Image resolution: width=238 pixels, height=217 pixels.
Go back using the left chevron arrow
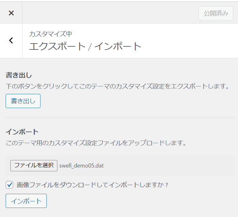11,40
